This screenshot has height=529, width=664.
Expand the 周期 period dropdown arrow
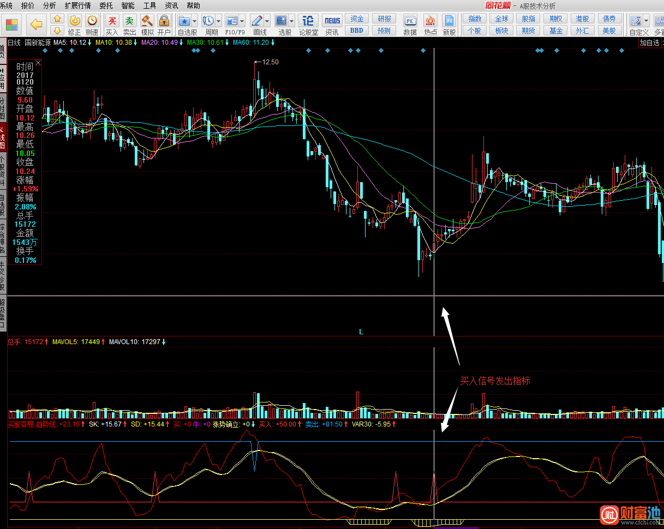click(x=219, y=21)
